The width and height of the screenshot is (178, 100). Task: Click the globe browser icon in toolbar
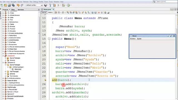coord(45,5)
